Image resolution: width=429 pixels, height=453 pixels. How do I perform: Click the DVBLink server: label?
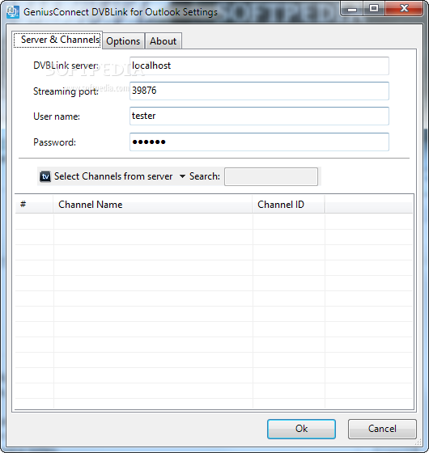click(66, 66)
